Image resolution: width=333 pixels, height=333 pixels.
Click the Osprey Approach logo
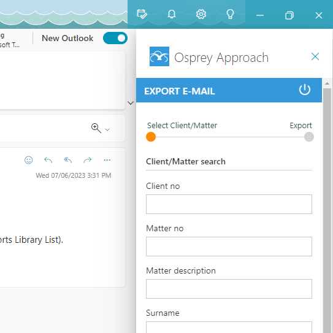click(159, 56)
